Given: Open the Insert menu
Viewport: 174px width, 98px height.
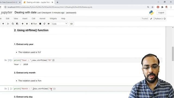Looking at the screenshot, I should (x=25, y=19).
